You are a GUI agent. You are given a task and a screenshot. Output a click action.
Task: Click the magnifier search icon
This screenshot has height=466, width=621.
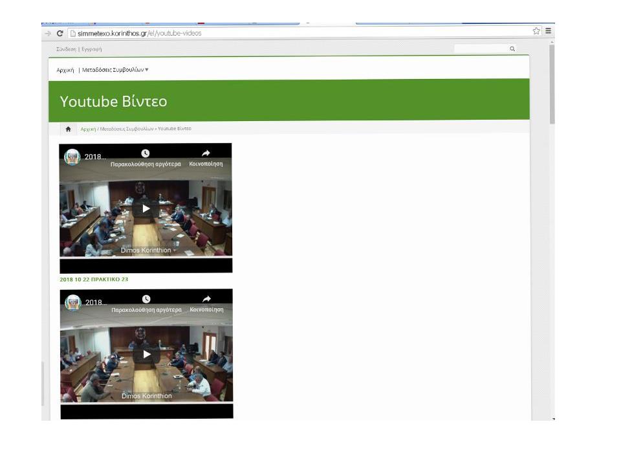(512, 49)
